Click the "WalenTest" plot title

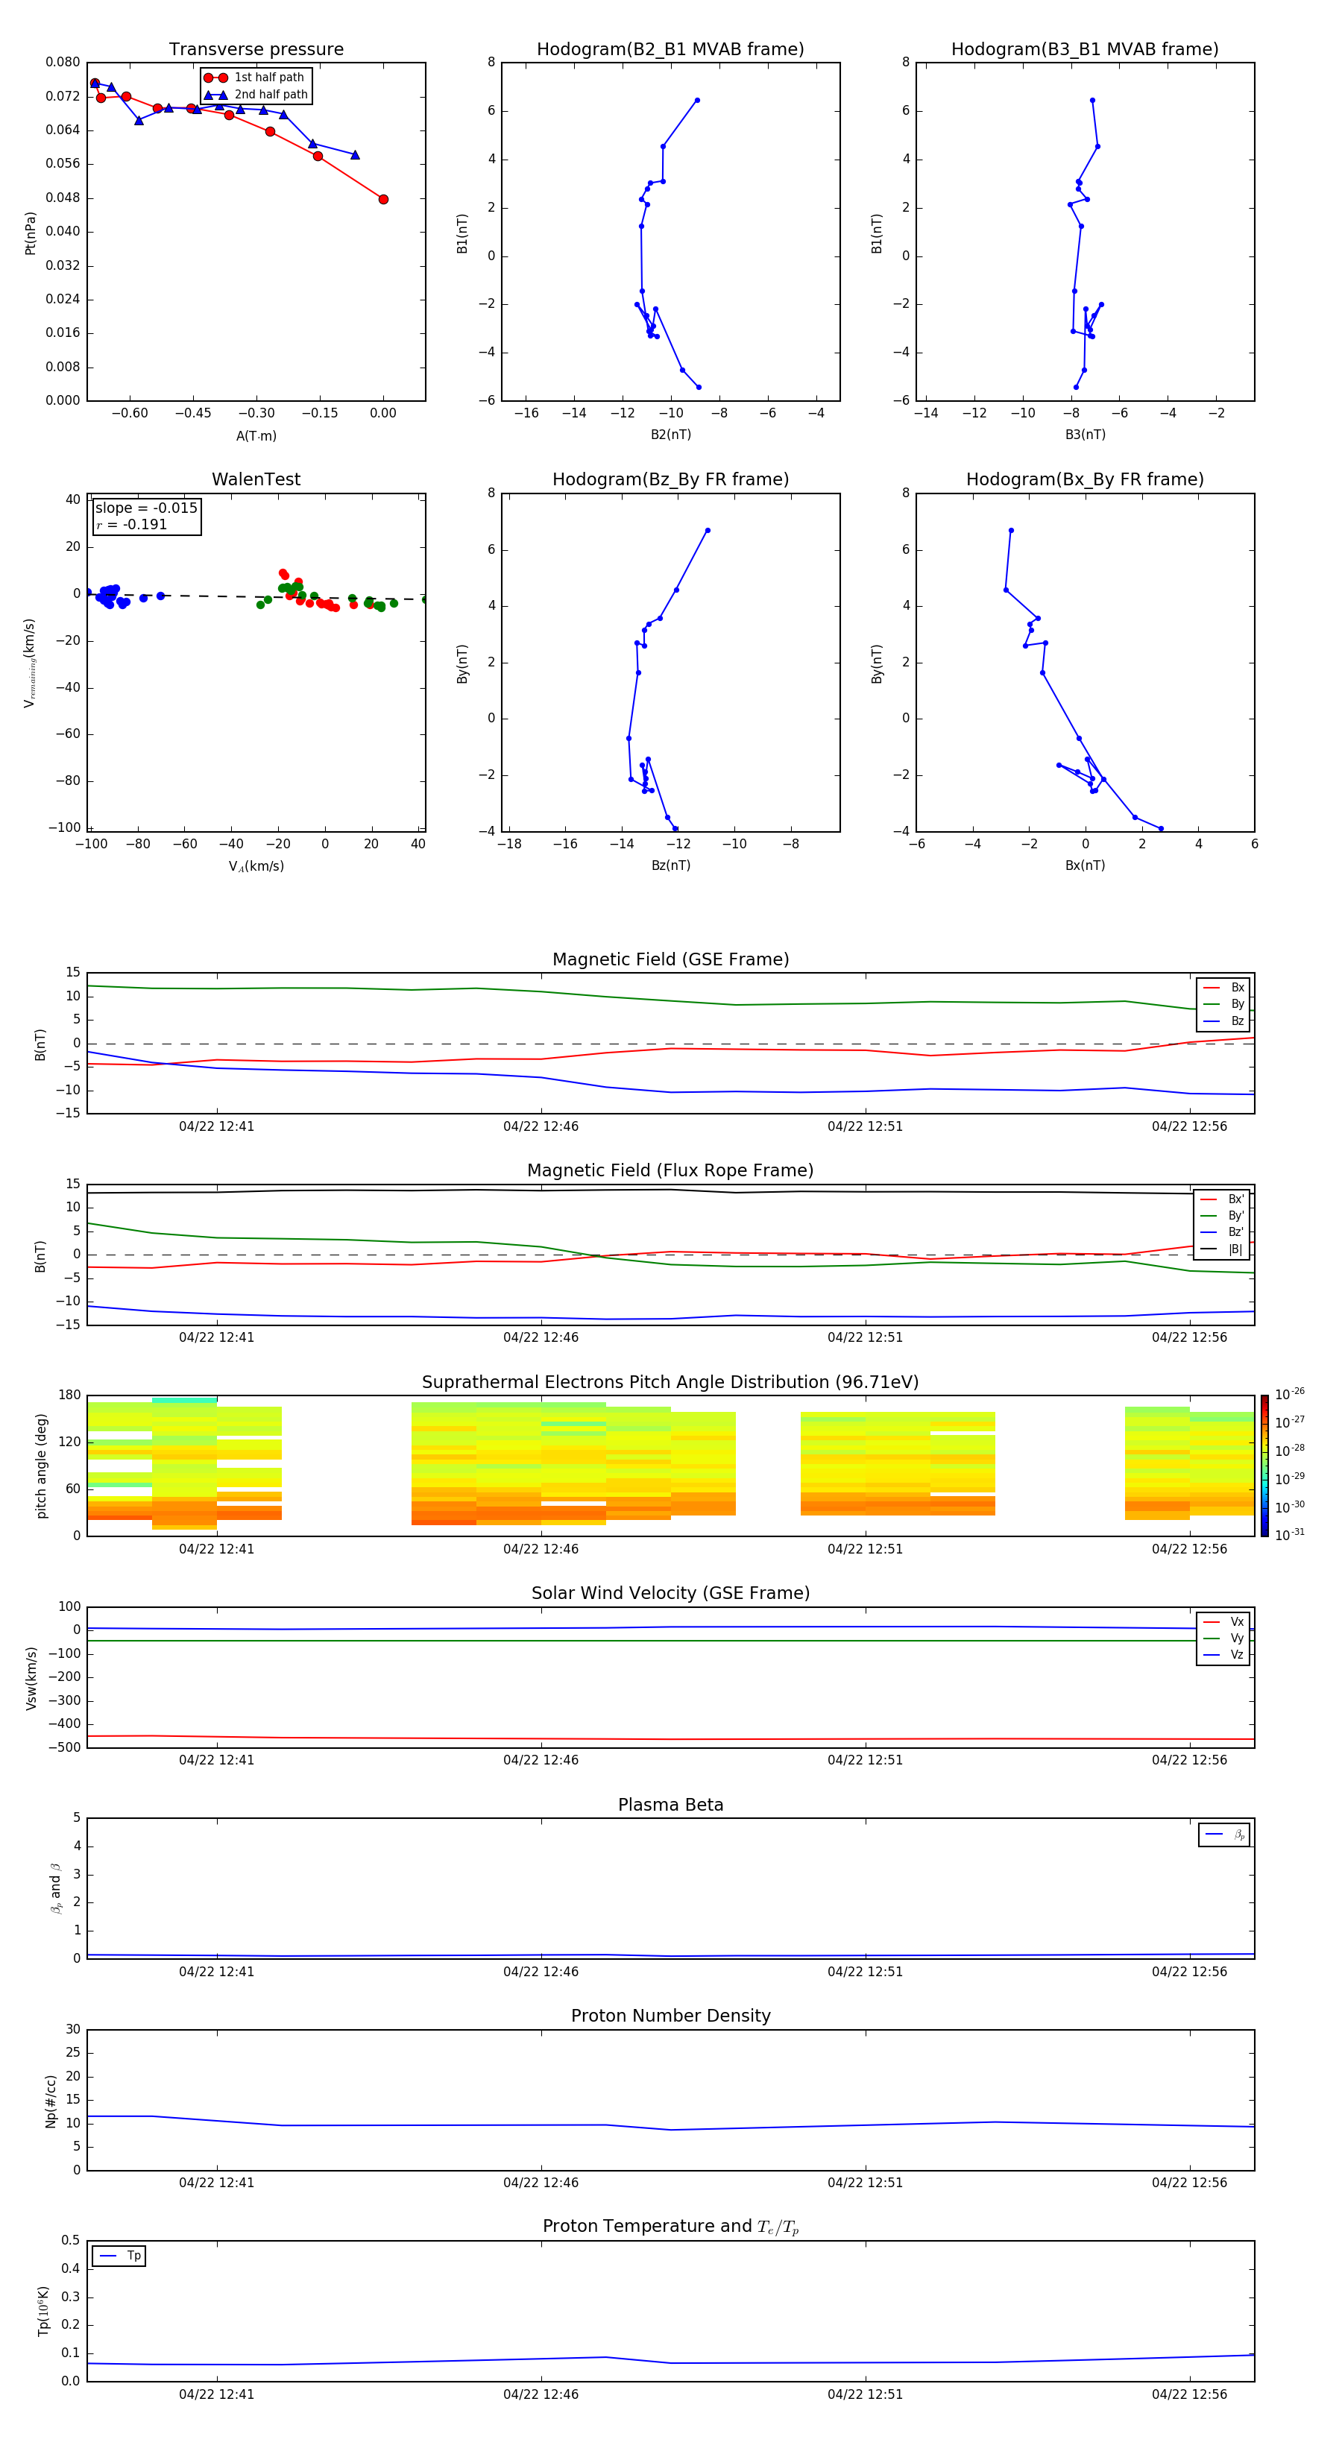(x=256, y=479)
